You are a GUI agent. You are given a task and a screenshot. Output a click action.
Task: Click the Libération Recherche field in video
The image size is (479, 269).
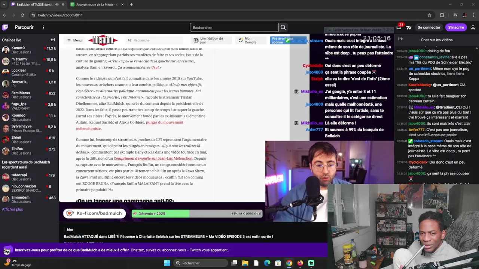tap(154, 40)
